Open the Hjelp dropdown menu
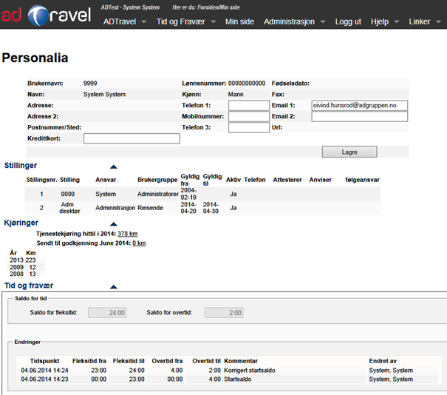 [x=385, y=22]
